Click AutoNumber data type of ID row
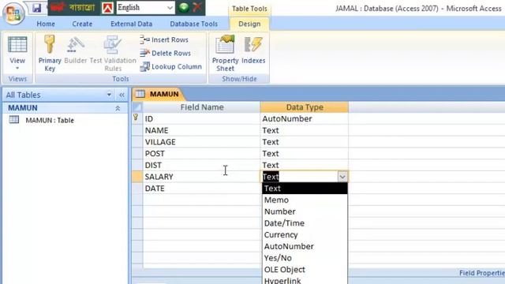The height and width of the screenshot is (284, 505). [304, 119]
